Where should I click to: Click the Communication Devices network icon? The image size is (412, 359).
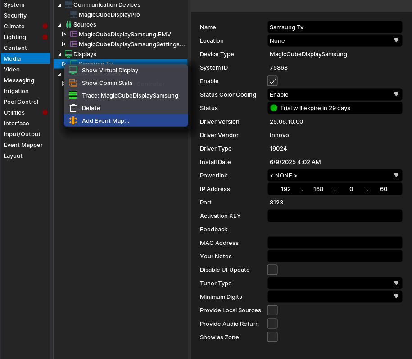coord(68,4)
